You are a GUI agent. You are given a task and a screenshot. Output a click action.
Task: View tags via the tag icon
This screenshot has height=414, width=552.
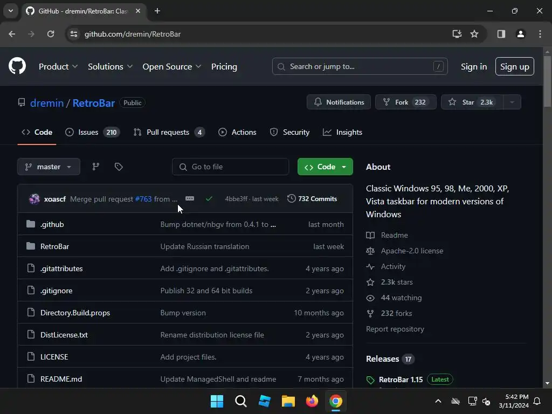point(119,167)
